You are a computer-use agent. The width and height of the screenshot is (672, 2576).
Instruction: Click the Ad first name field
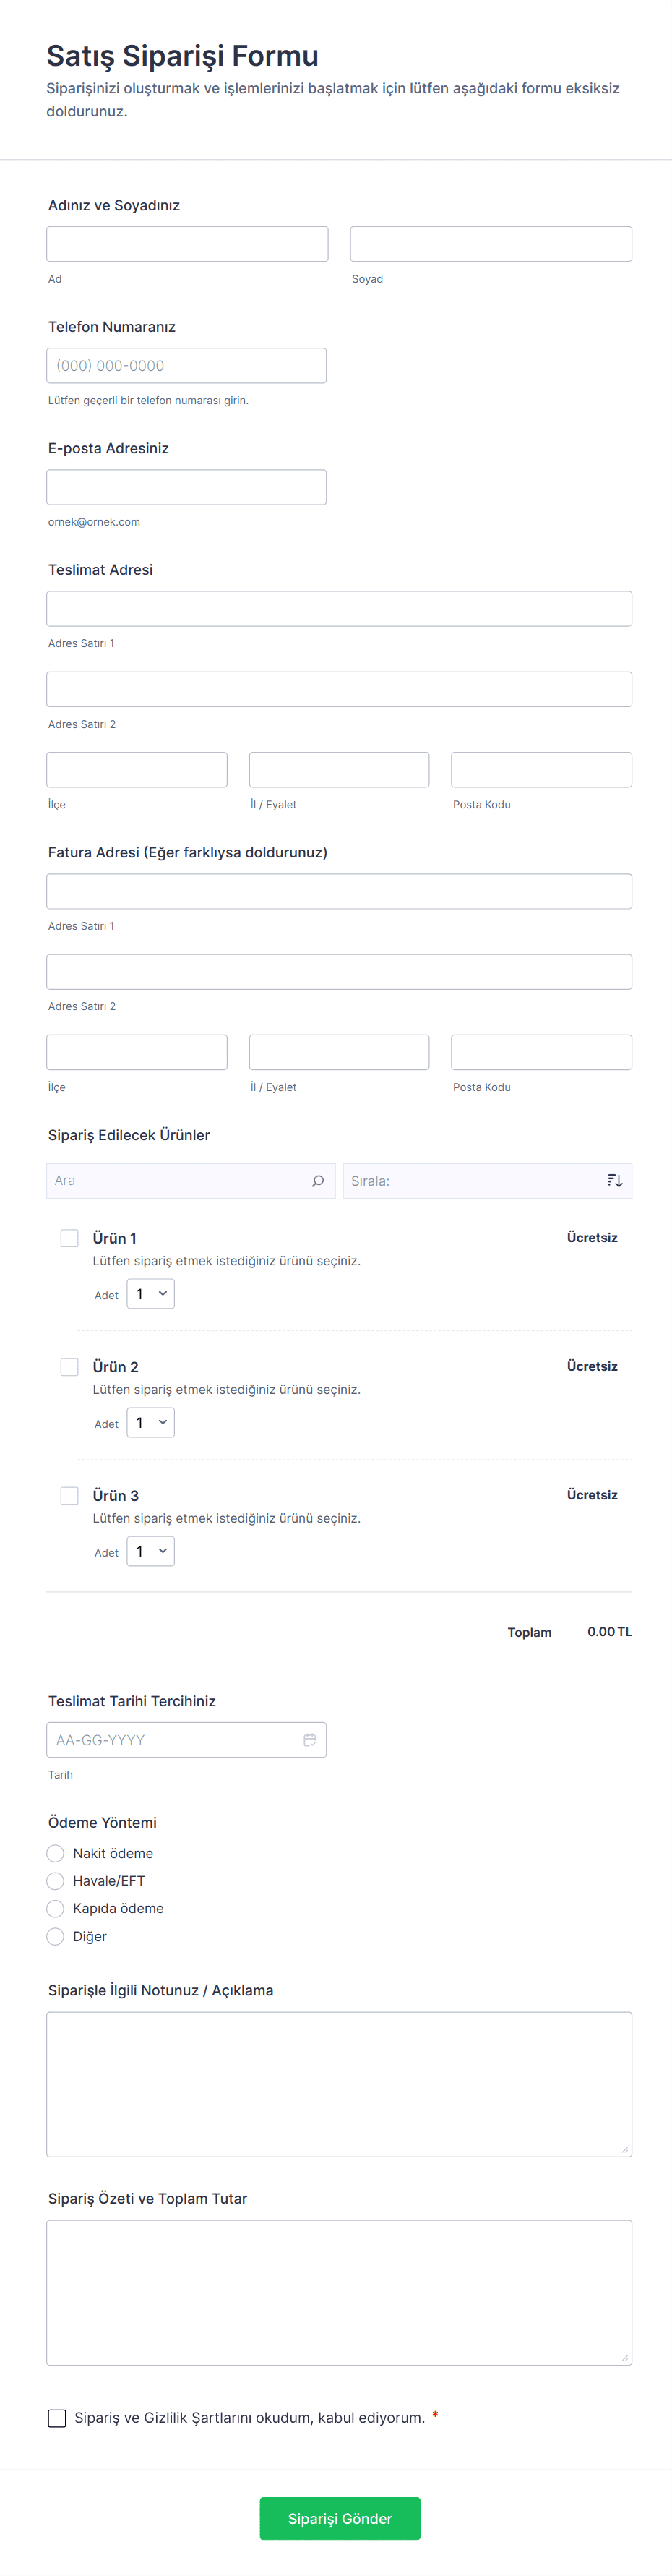click(x=187, y=244)
